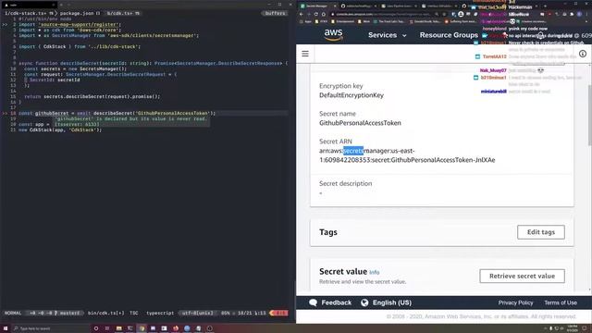The image size is (592, 333).
Task: Click the async function describeSecret line
Action: 153,64
